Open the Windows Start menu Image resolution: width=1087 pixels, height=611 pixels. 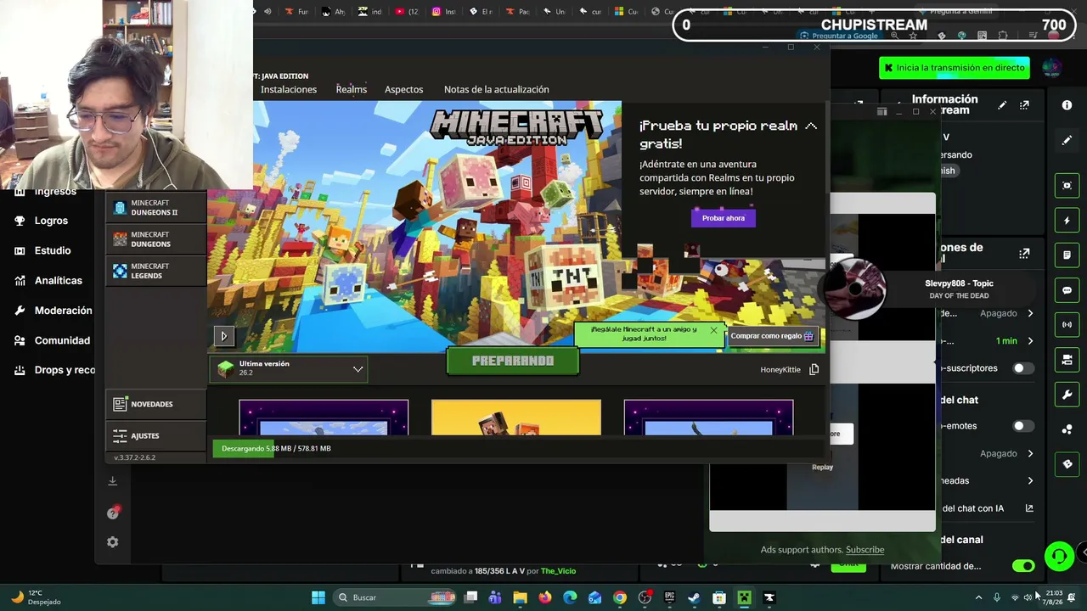318,597
